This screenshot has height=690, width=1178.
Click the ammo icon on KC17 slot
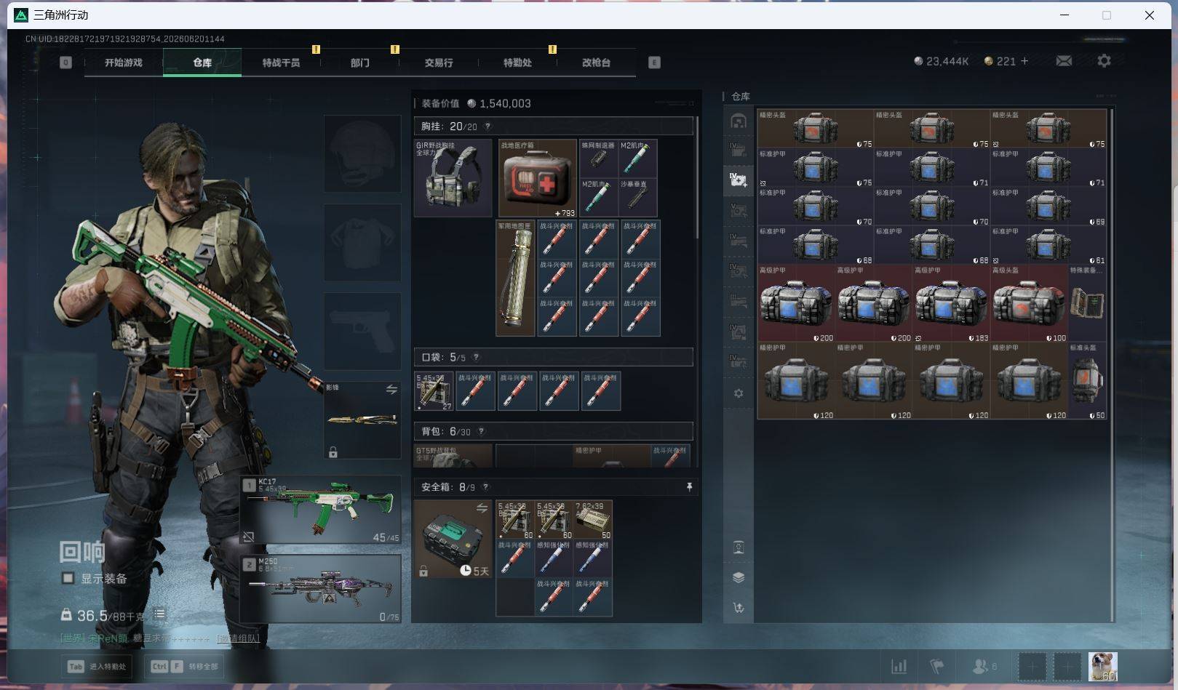[x=249, y=537]
